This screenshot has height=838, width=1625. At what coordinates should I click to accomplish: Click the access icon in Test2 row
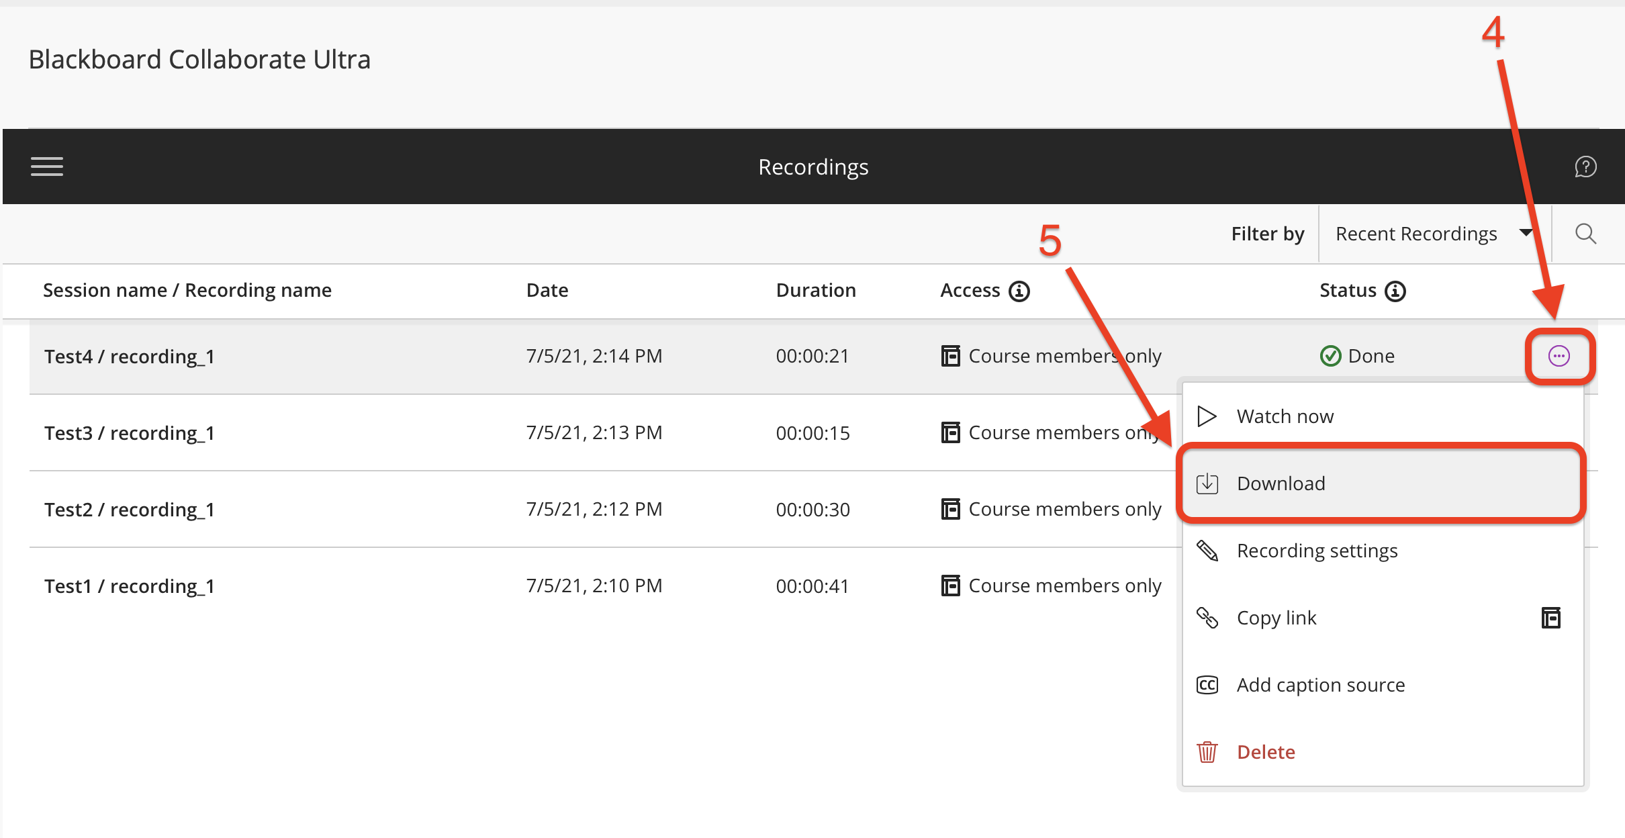click(950, 509)
